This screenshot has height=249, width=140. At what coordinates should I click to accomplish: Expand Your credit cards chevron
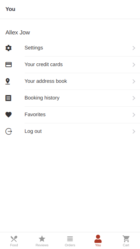click(x=134, y=65)
